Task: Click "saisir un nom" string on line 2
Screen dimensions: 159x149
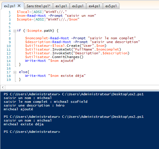Action: coord(80,16)
